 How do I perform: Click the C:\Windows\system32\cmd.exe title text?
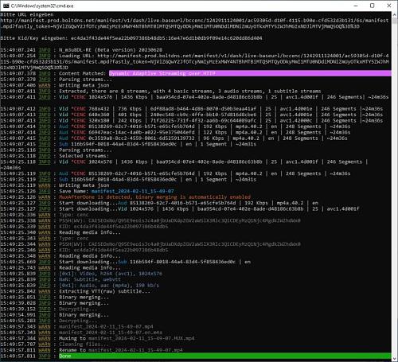[42, 6]
